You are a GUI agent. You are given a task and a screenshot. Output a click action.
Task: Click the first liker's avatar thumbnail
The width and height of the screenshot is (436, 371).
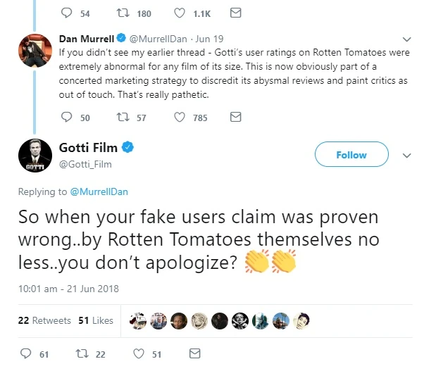click(140, 320)
